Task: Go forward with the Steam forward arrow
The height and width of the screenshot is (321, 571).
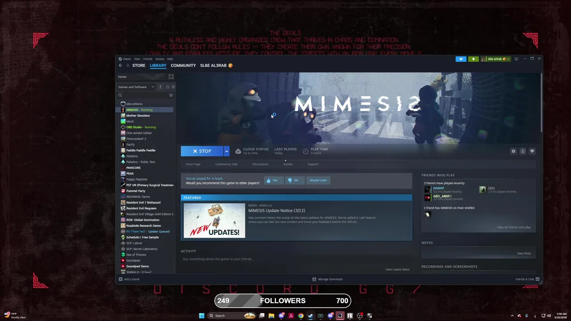Action: (128, 66)
